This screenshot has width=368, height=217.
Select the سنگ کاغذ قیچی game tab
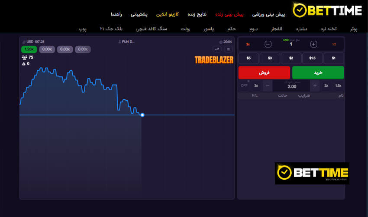[152, 29]
